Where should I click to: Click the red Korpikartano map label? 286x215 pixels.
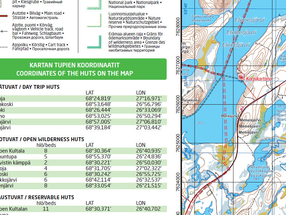pyautogui.click(x=258, y=79)
